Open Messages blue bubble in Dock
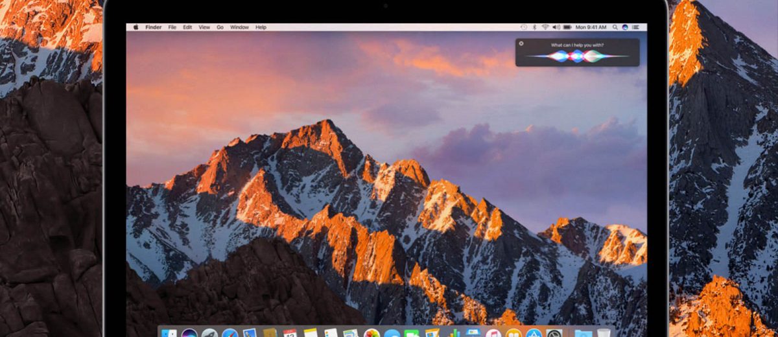The image size is (778, 337). [391, 333]
